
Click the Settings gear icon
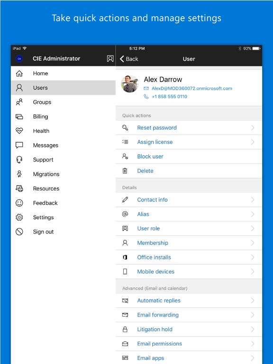(19, 217)
